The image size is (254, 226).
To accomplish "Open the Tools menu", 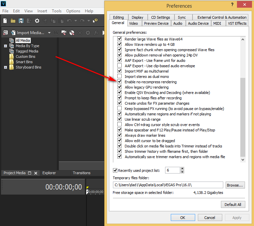I will 57,11.
